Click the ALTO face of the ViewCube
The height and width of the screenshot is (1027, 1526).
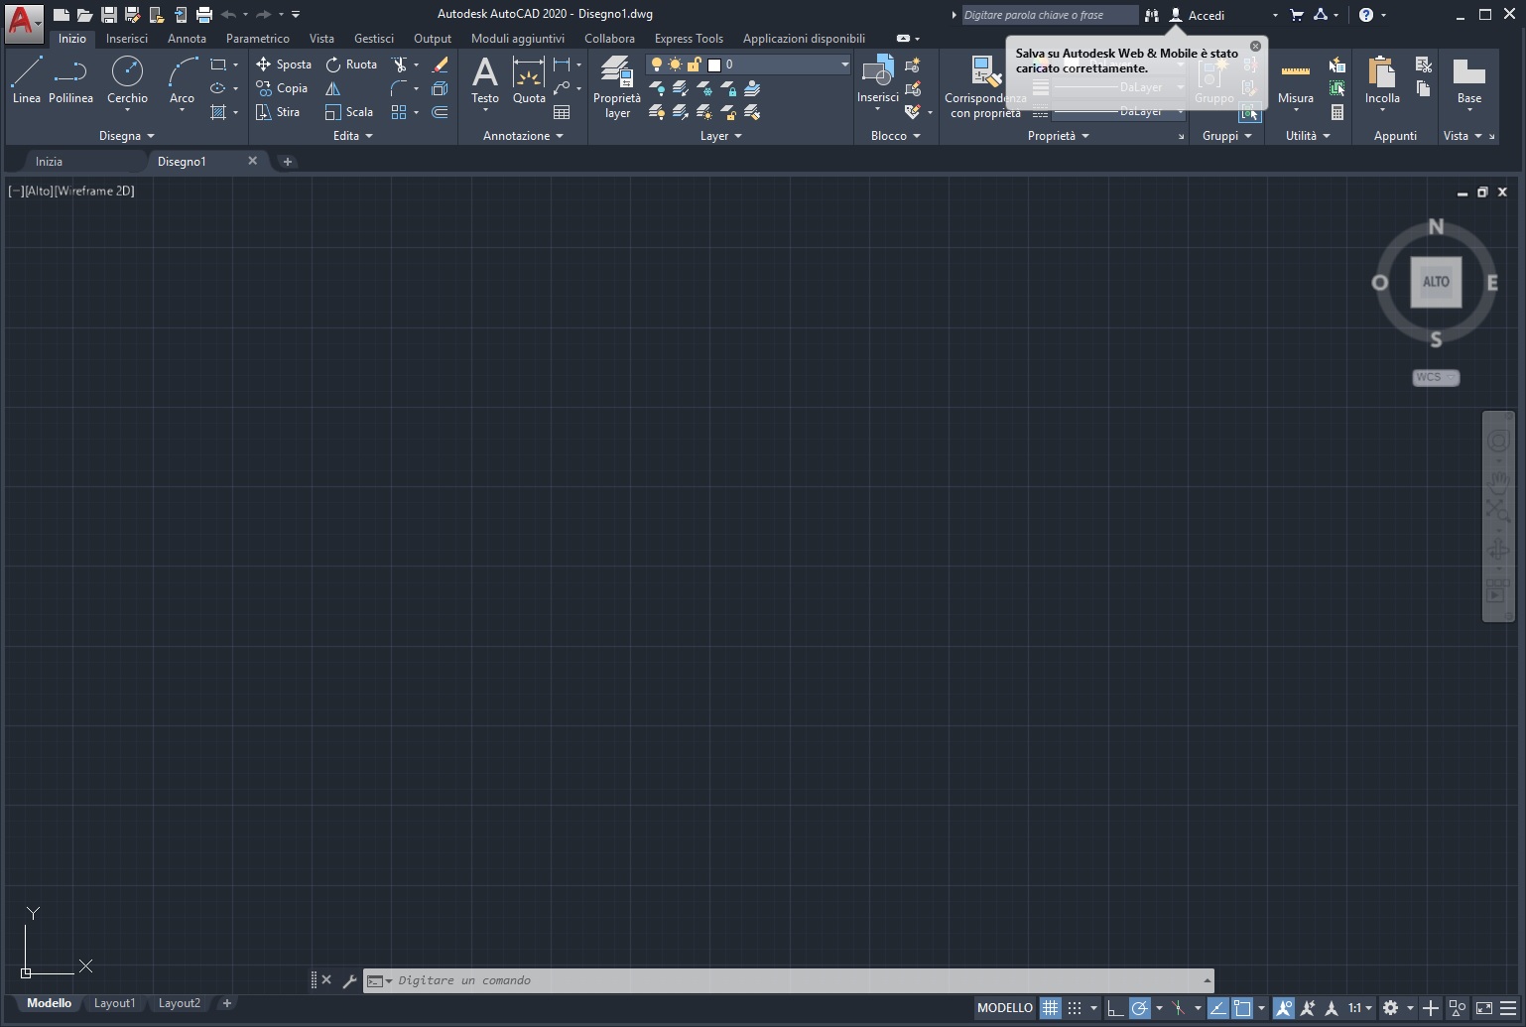click(1436, 282)
